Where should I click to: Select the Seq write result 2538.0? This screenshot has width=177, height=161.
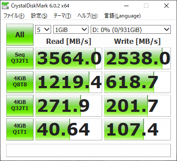[x=137, y=58]
